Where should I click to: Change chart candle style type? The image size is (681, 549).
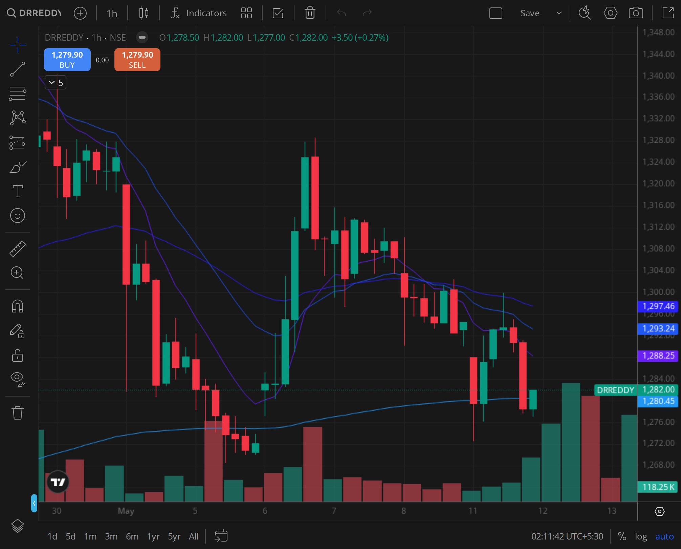pos(144,13)
